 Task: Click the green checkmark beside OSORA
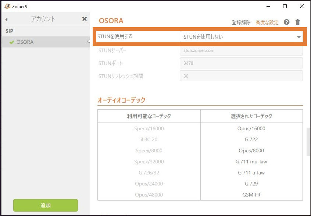click(x=11, y=42)
